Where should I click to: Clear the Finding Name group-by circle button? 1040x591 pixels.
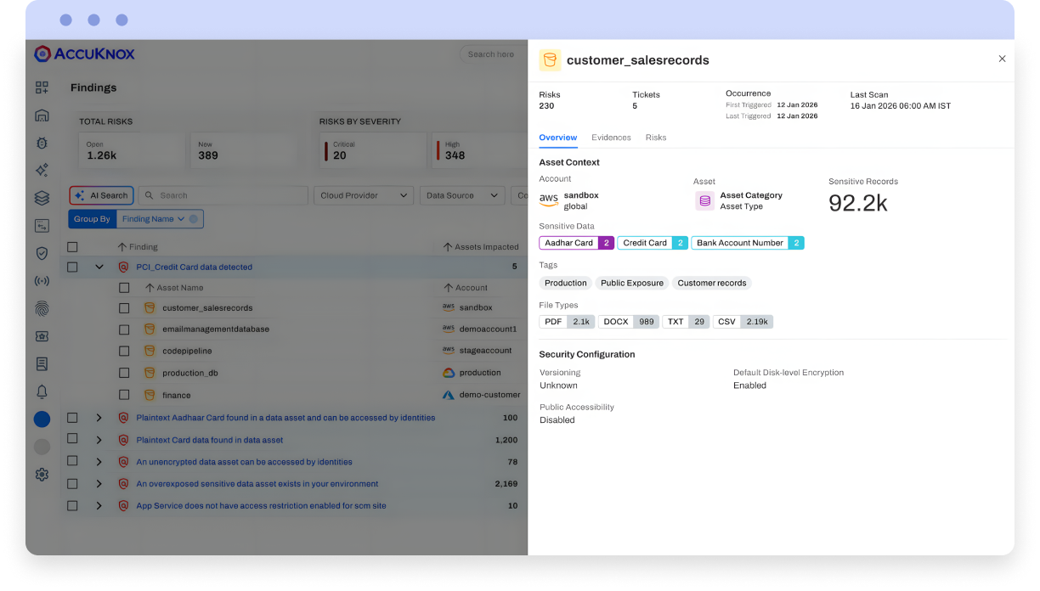click(x=194, y=219)
